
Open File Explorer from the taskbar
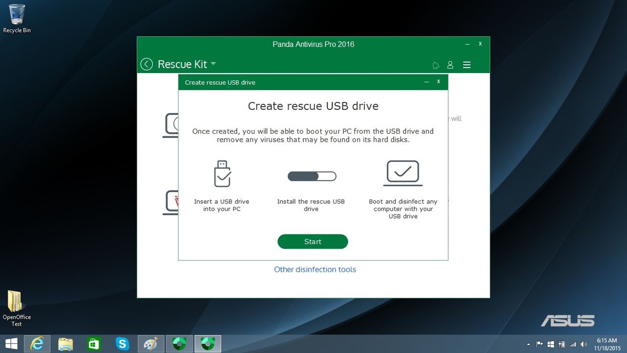66,344
